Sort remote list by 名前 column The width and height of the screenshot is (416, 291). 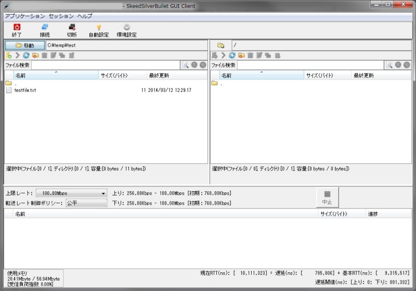(262, 75)
